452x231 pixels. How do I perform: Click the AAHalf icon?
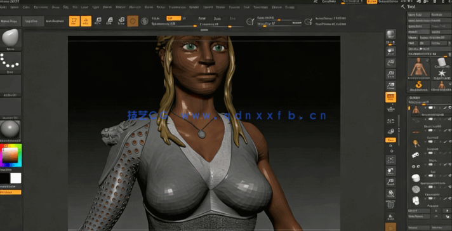tap(390, 85)
